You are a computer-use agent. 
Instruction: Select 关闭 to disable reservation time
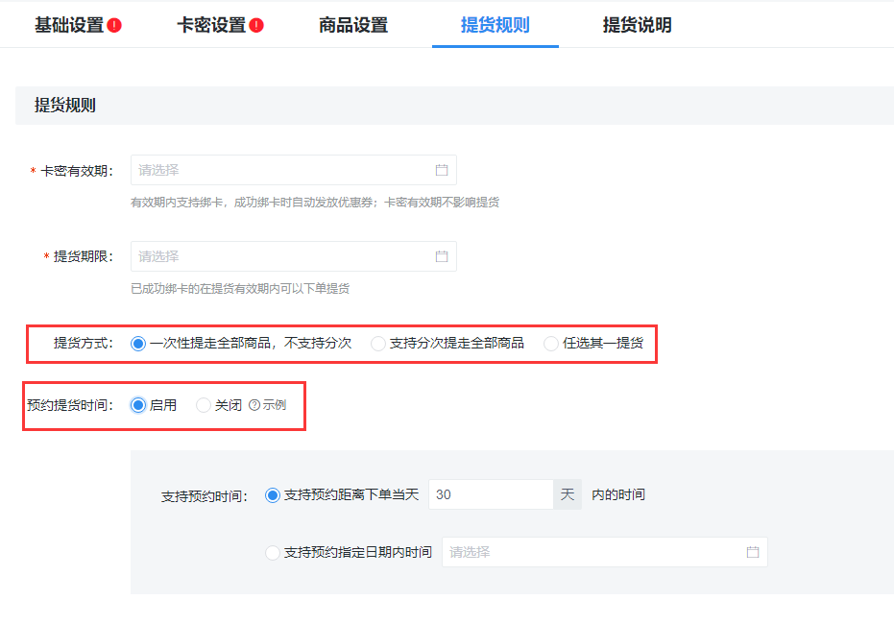click(x=203, y=405)
